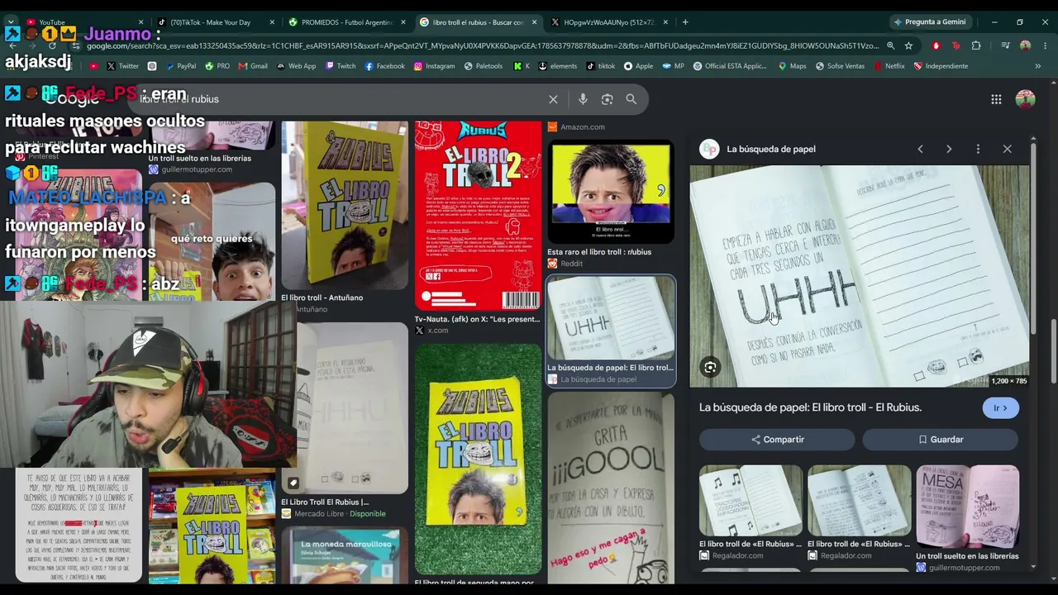The height and width of the screenshot is (595, 1058).
Task: Zoom the page using the address bar magnifier
Action: click(890, 46)
